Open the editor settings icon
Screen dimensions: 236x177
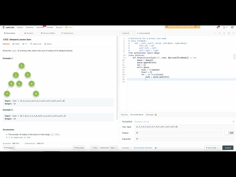click(x=229, y=33)
